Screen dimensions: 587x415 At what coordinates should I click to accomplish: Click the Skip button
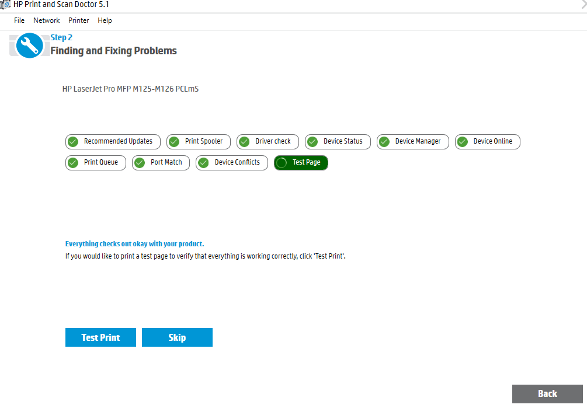point(177,337)
